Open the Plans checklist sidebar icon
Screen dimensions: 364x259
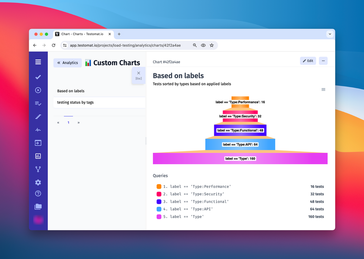pos(38,103)
